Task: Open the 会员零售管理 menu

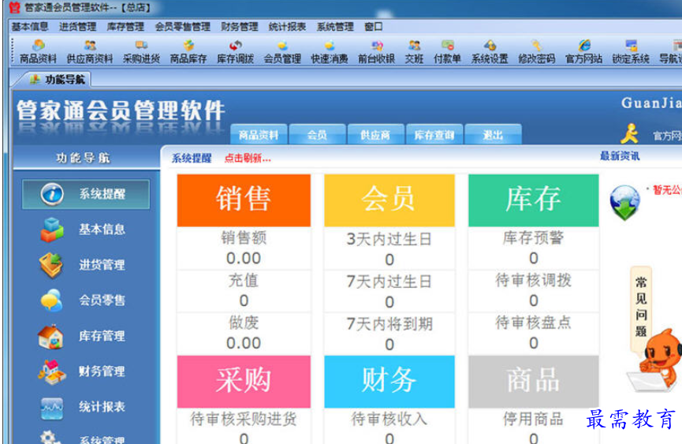Action: (x=183, y=27)
